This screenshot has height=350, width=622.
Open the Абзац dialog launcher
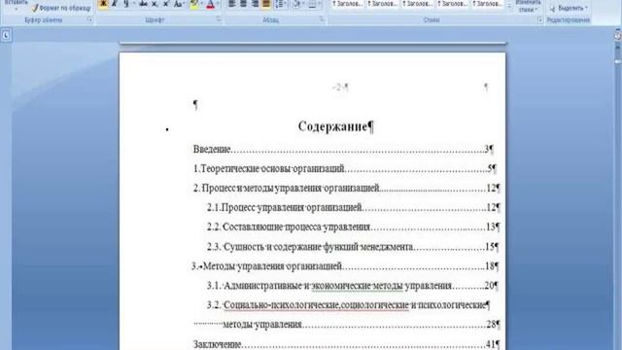click(322, 18)
